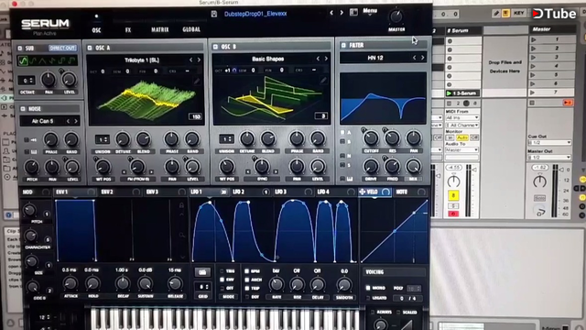Click the VELO drag-assign cross icon

pyautogui.click(x=363, y=192)
